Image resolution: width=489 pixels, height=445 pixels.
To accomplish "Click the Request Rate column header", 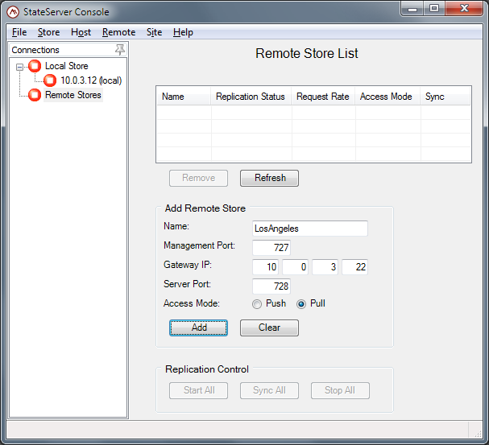I will point(323,97).
